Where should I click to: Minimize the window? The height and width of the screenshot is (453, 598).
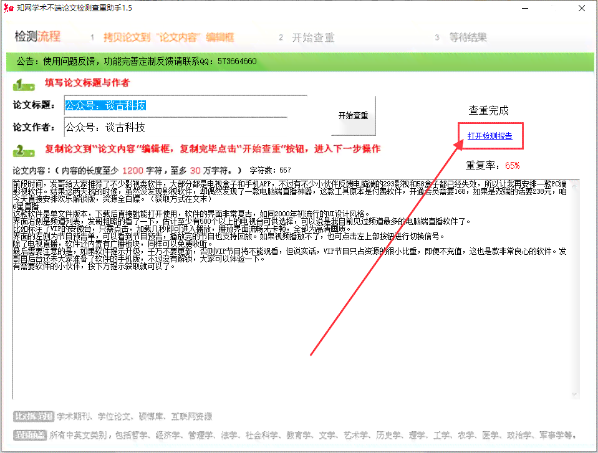click(525, 8)
